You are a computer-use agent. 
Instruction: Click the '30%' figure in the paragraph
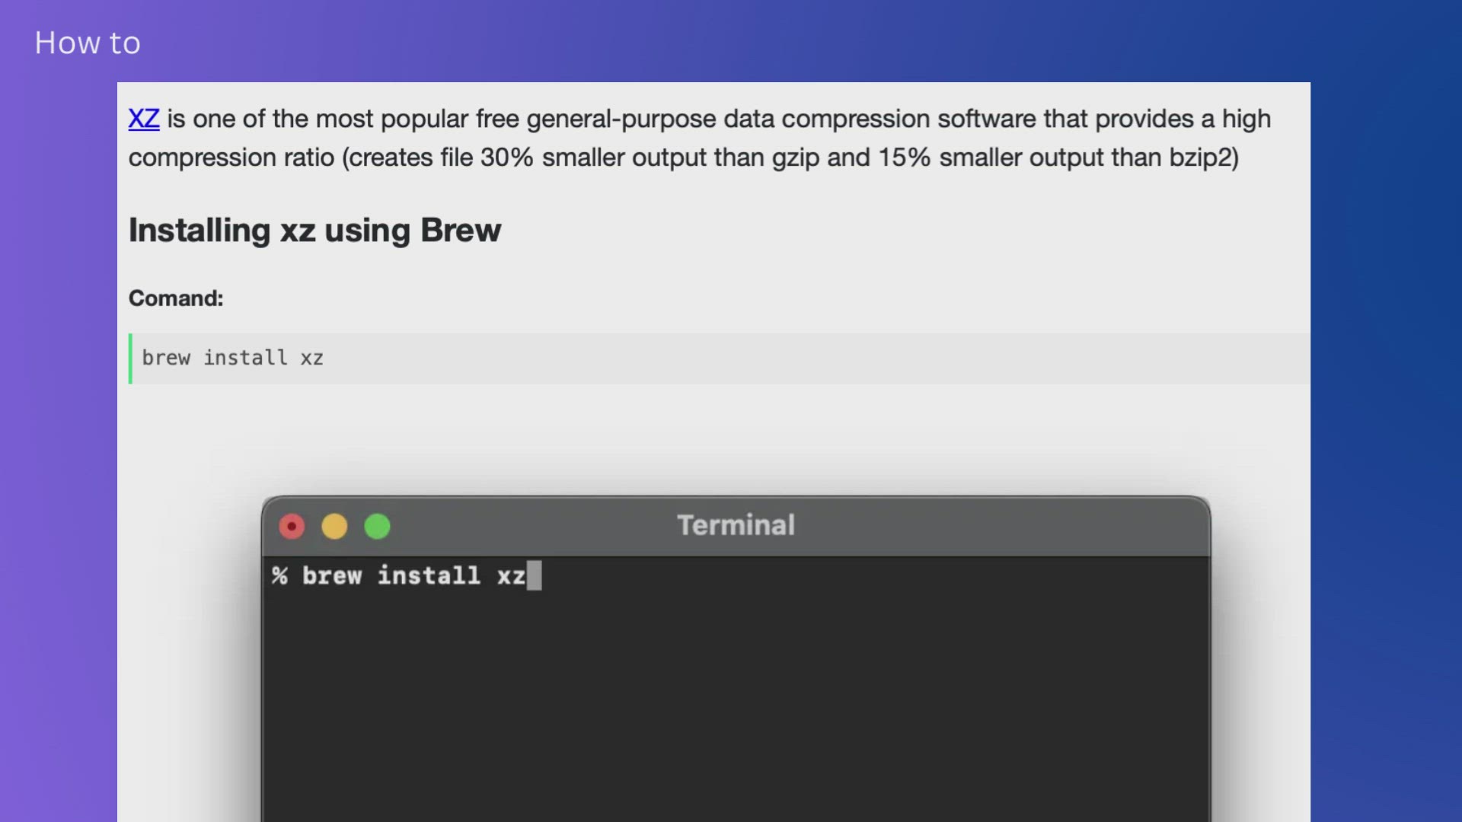[x=506, y=158]
